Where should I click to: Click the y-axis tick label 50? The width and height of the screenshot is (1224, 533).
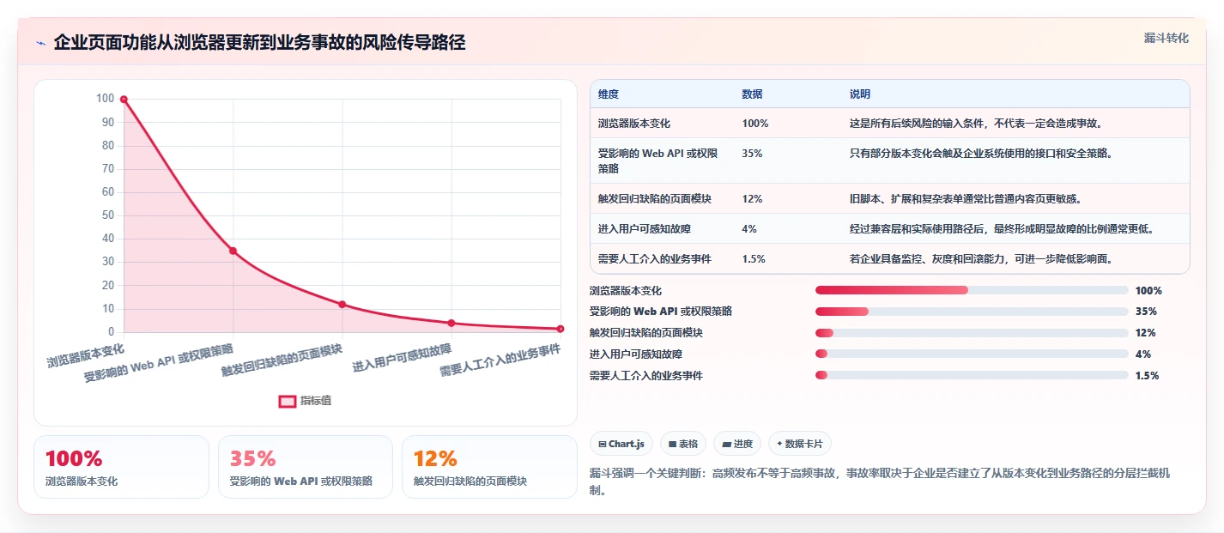click(108, 215)
